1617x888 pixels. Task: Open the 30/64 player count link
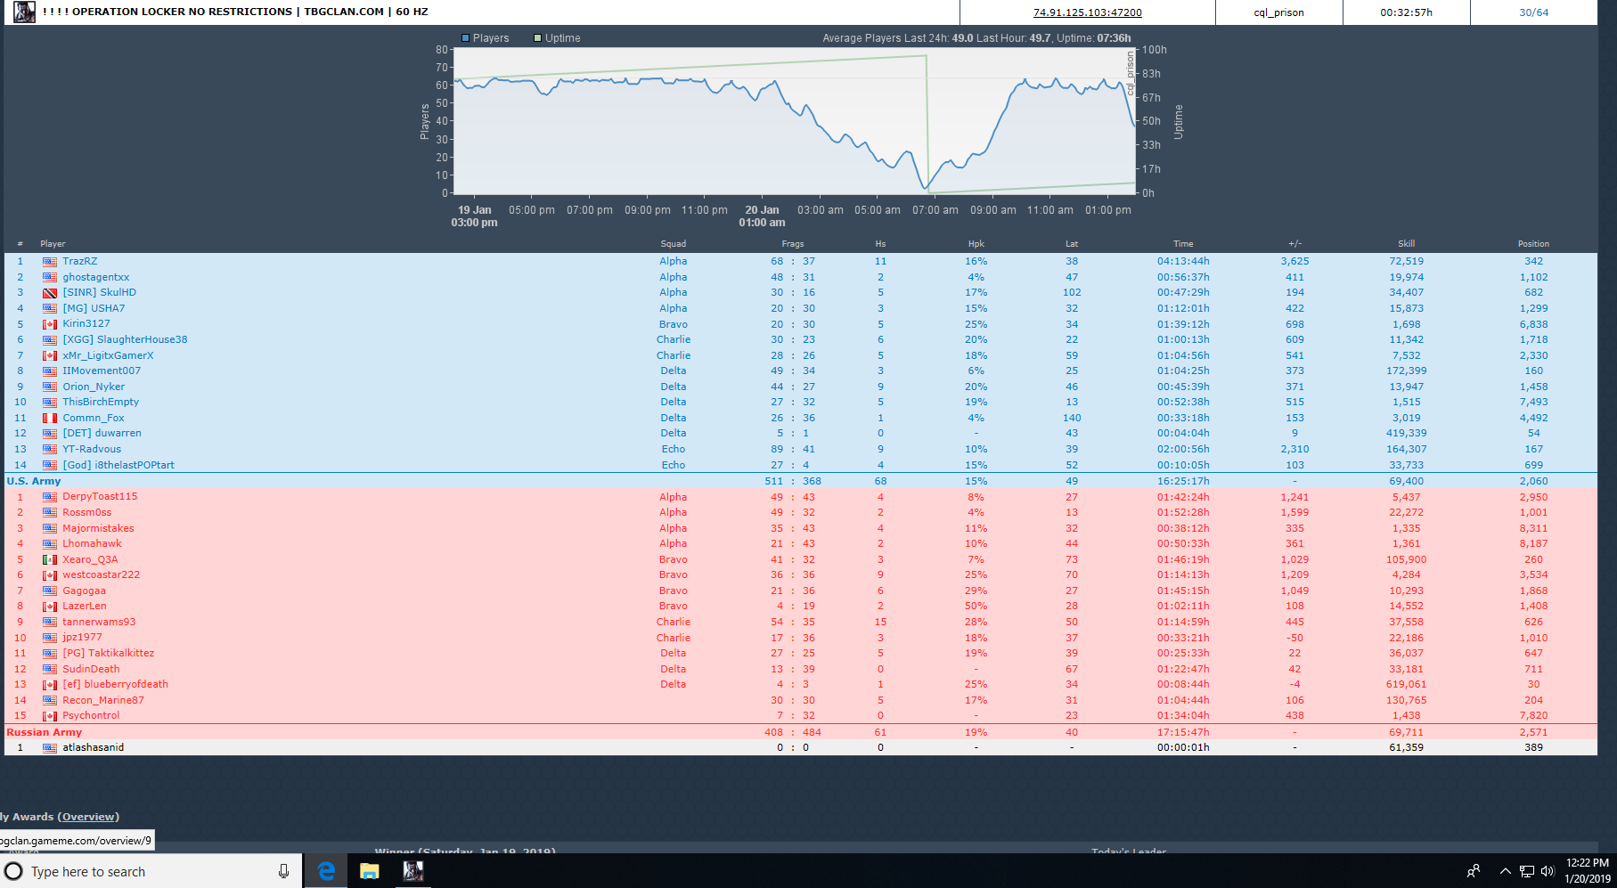[1533, 12]
